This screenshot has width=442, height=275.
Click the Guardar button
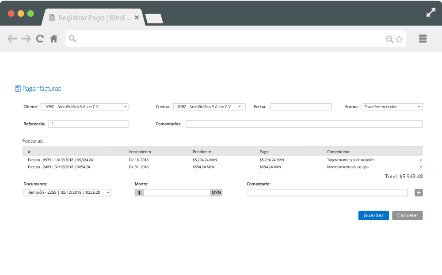click(x=373, y=215)
